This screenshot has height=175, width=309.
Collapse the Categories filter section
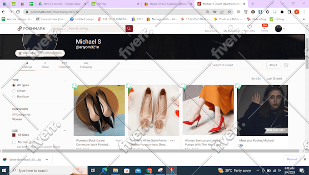[65, 109]
